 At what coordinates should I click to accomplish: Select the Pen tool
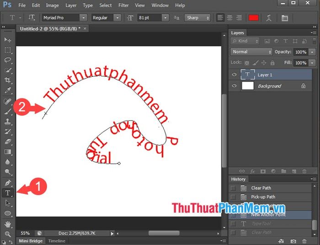(x=8, y=183)
